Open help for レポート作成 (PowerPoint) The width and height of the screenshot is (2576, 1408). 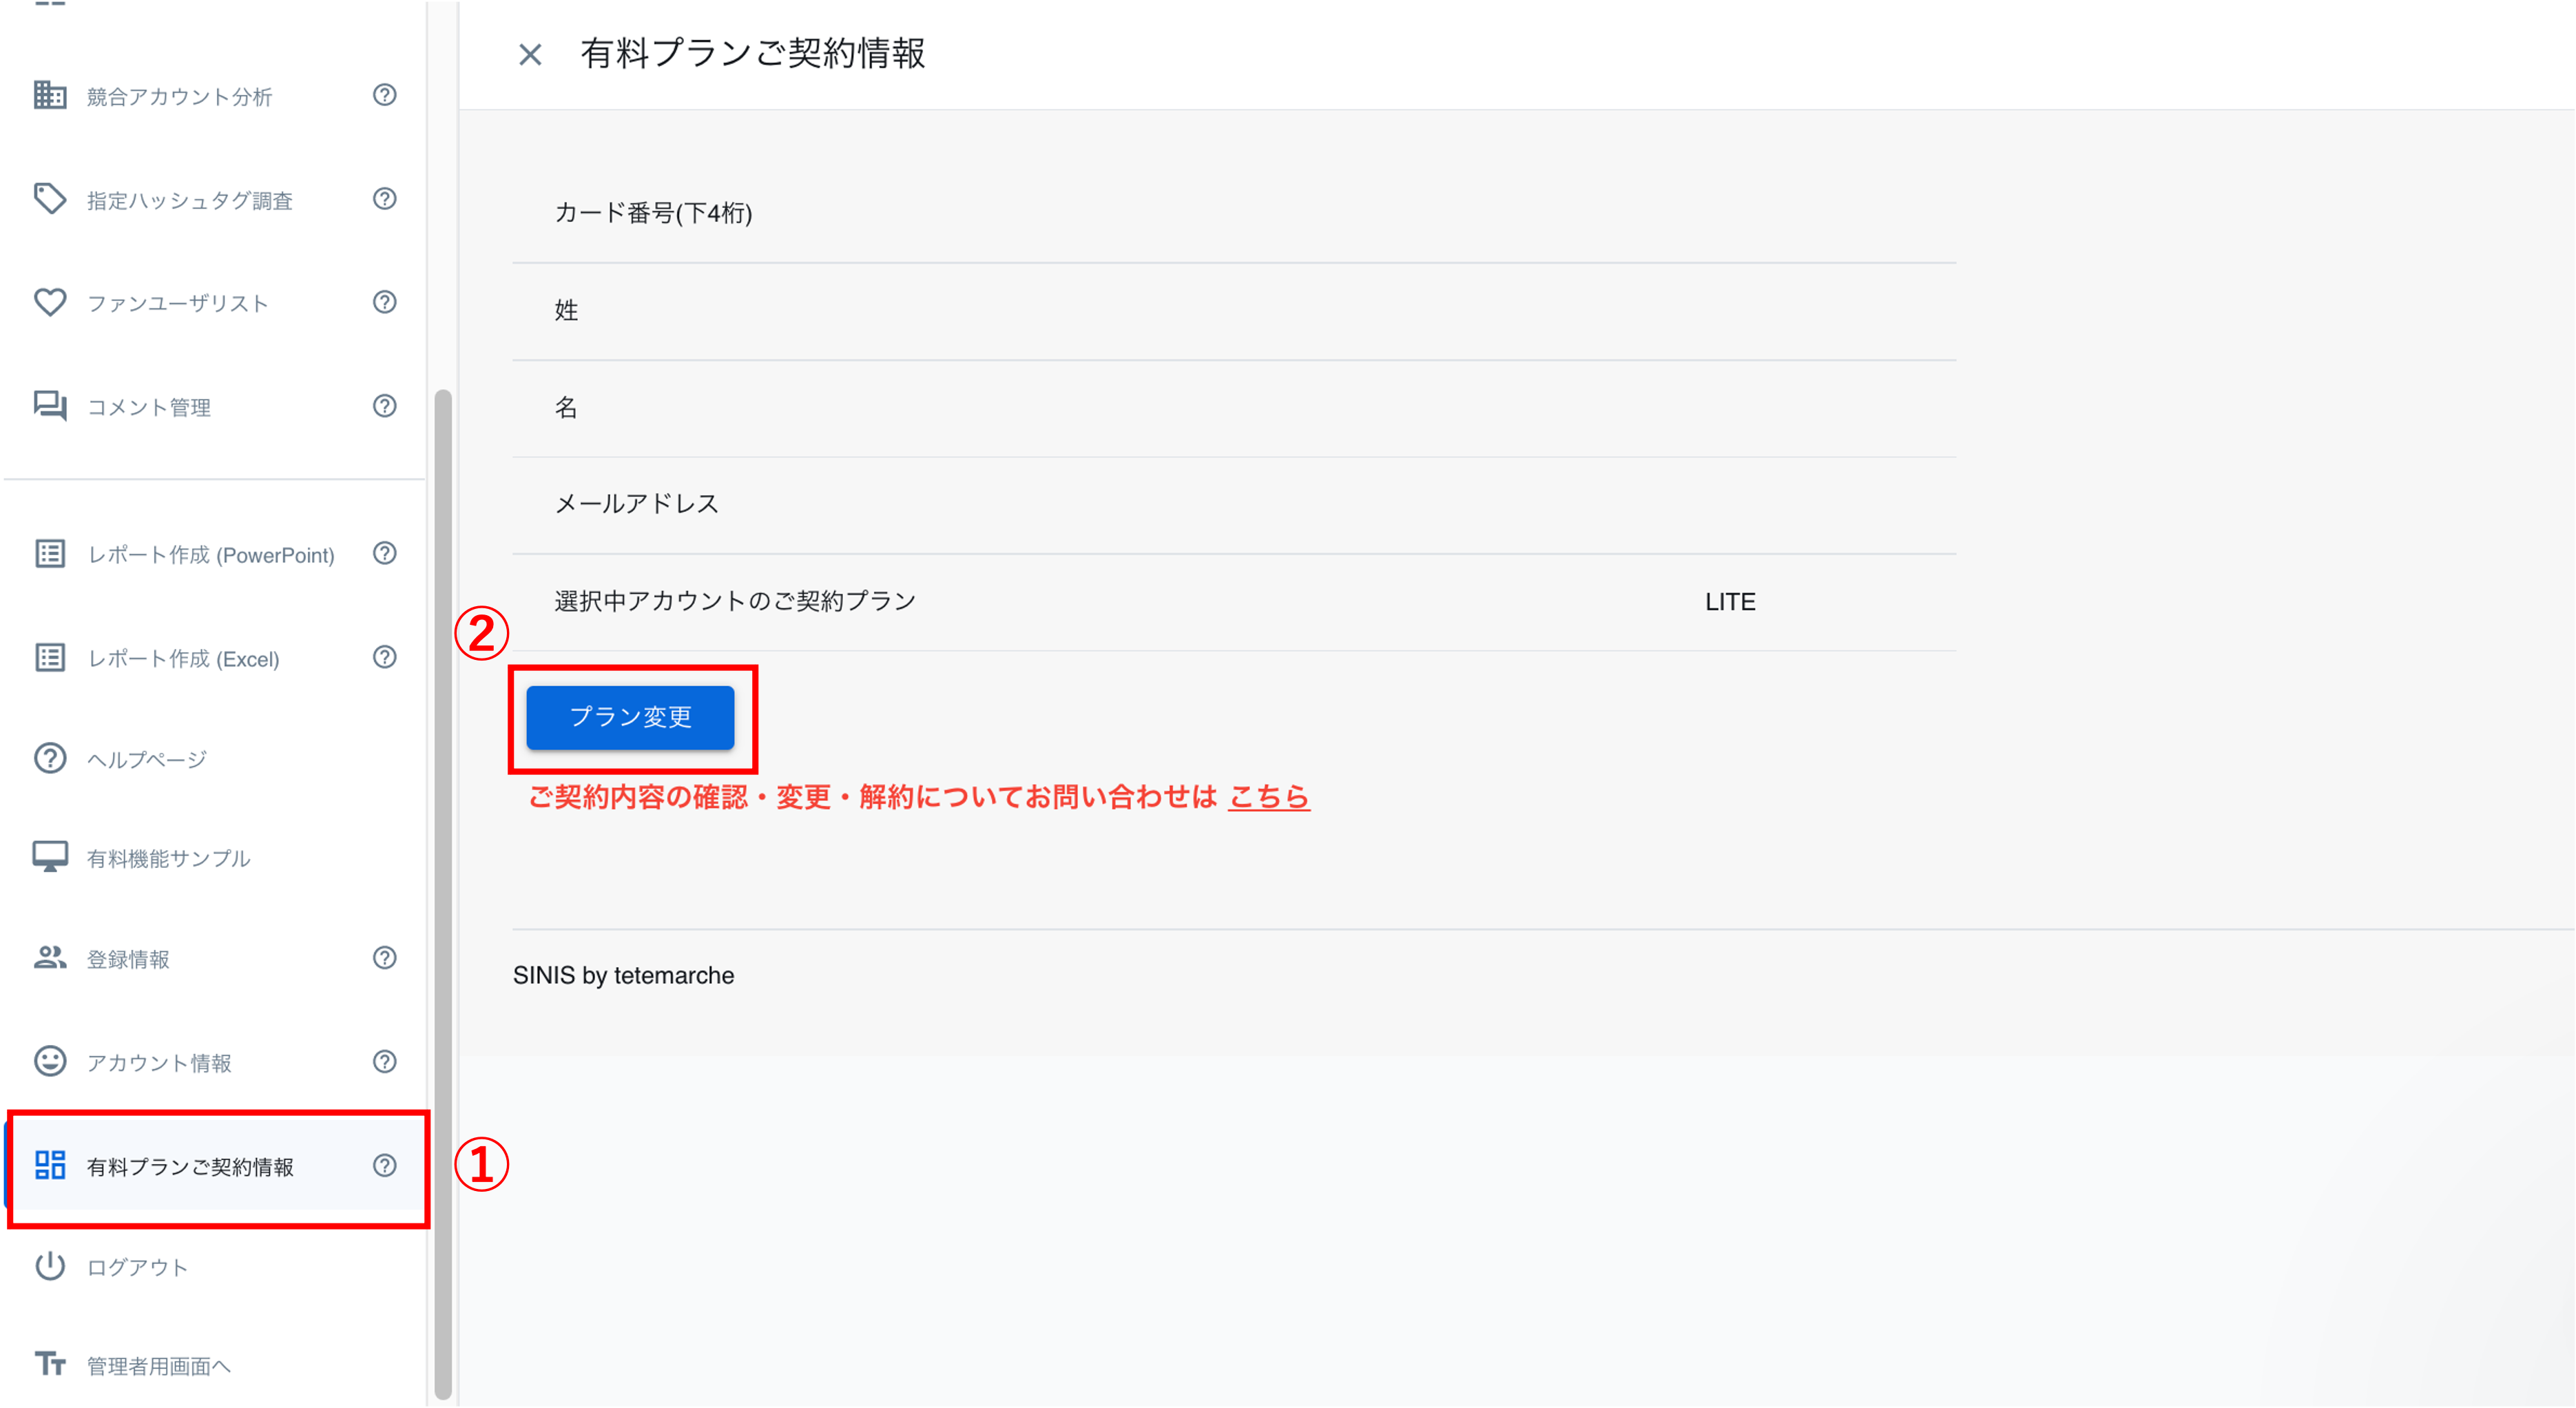pos(384,554)
